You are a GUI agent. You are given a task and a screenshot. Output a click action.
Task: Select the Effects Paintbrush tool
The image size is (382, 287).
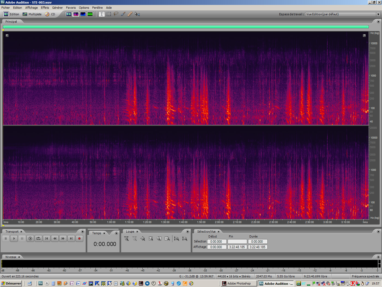tap(123, 14)
